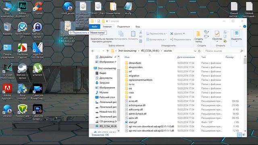Open Свойства properties in ribbon
Image resolution: width=258 pixels, height=145 pixels.
[217, 37]
